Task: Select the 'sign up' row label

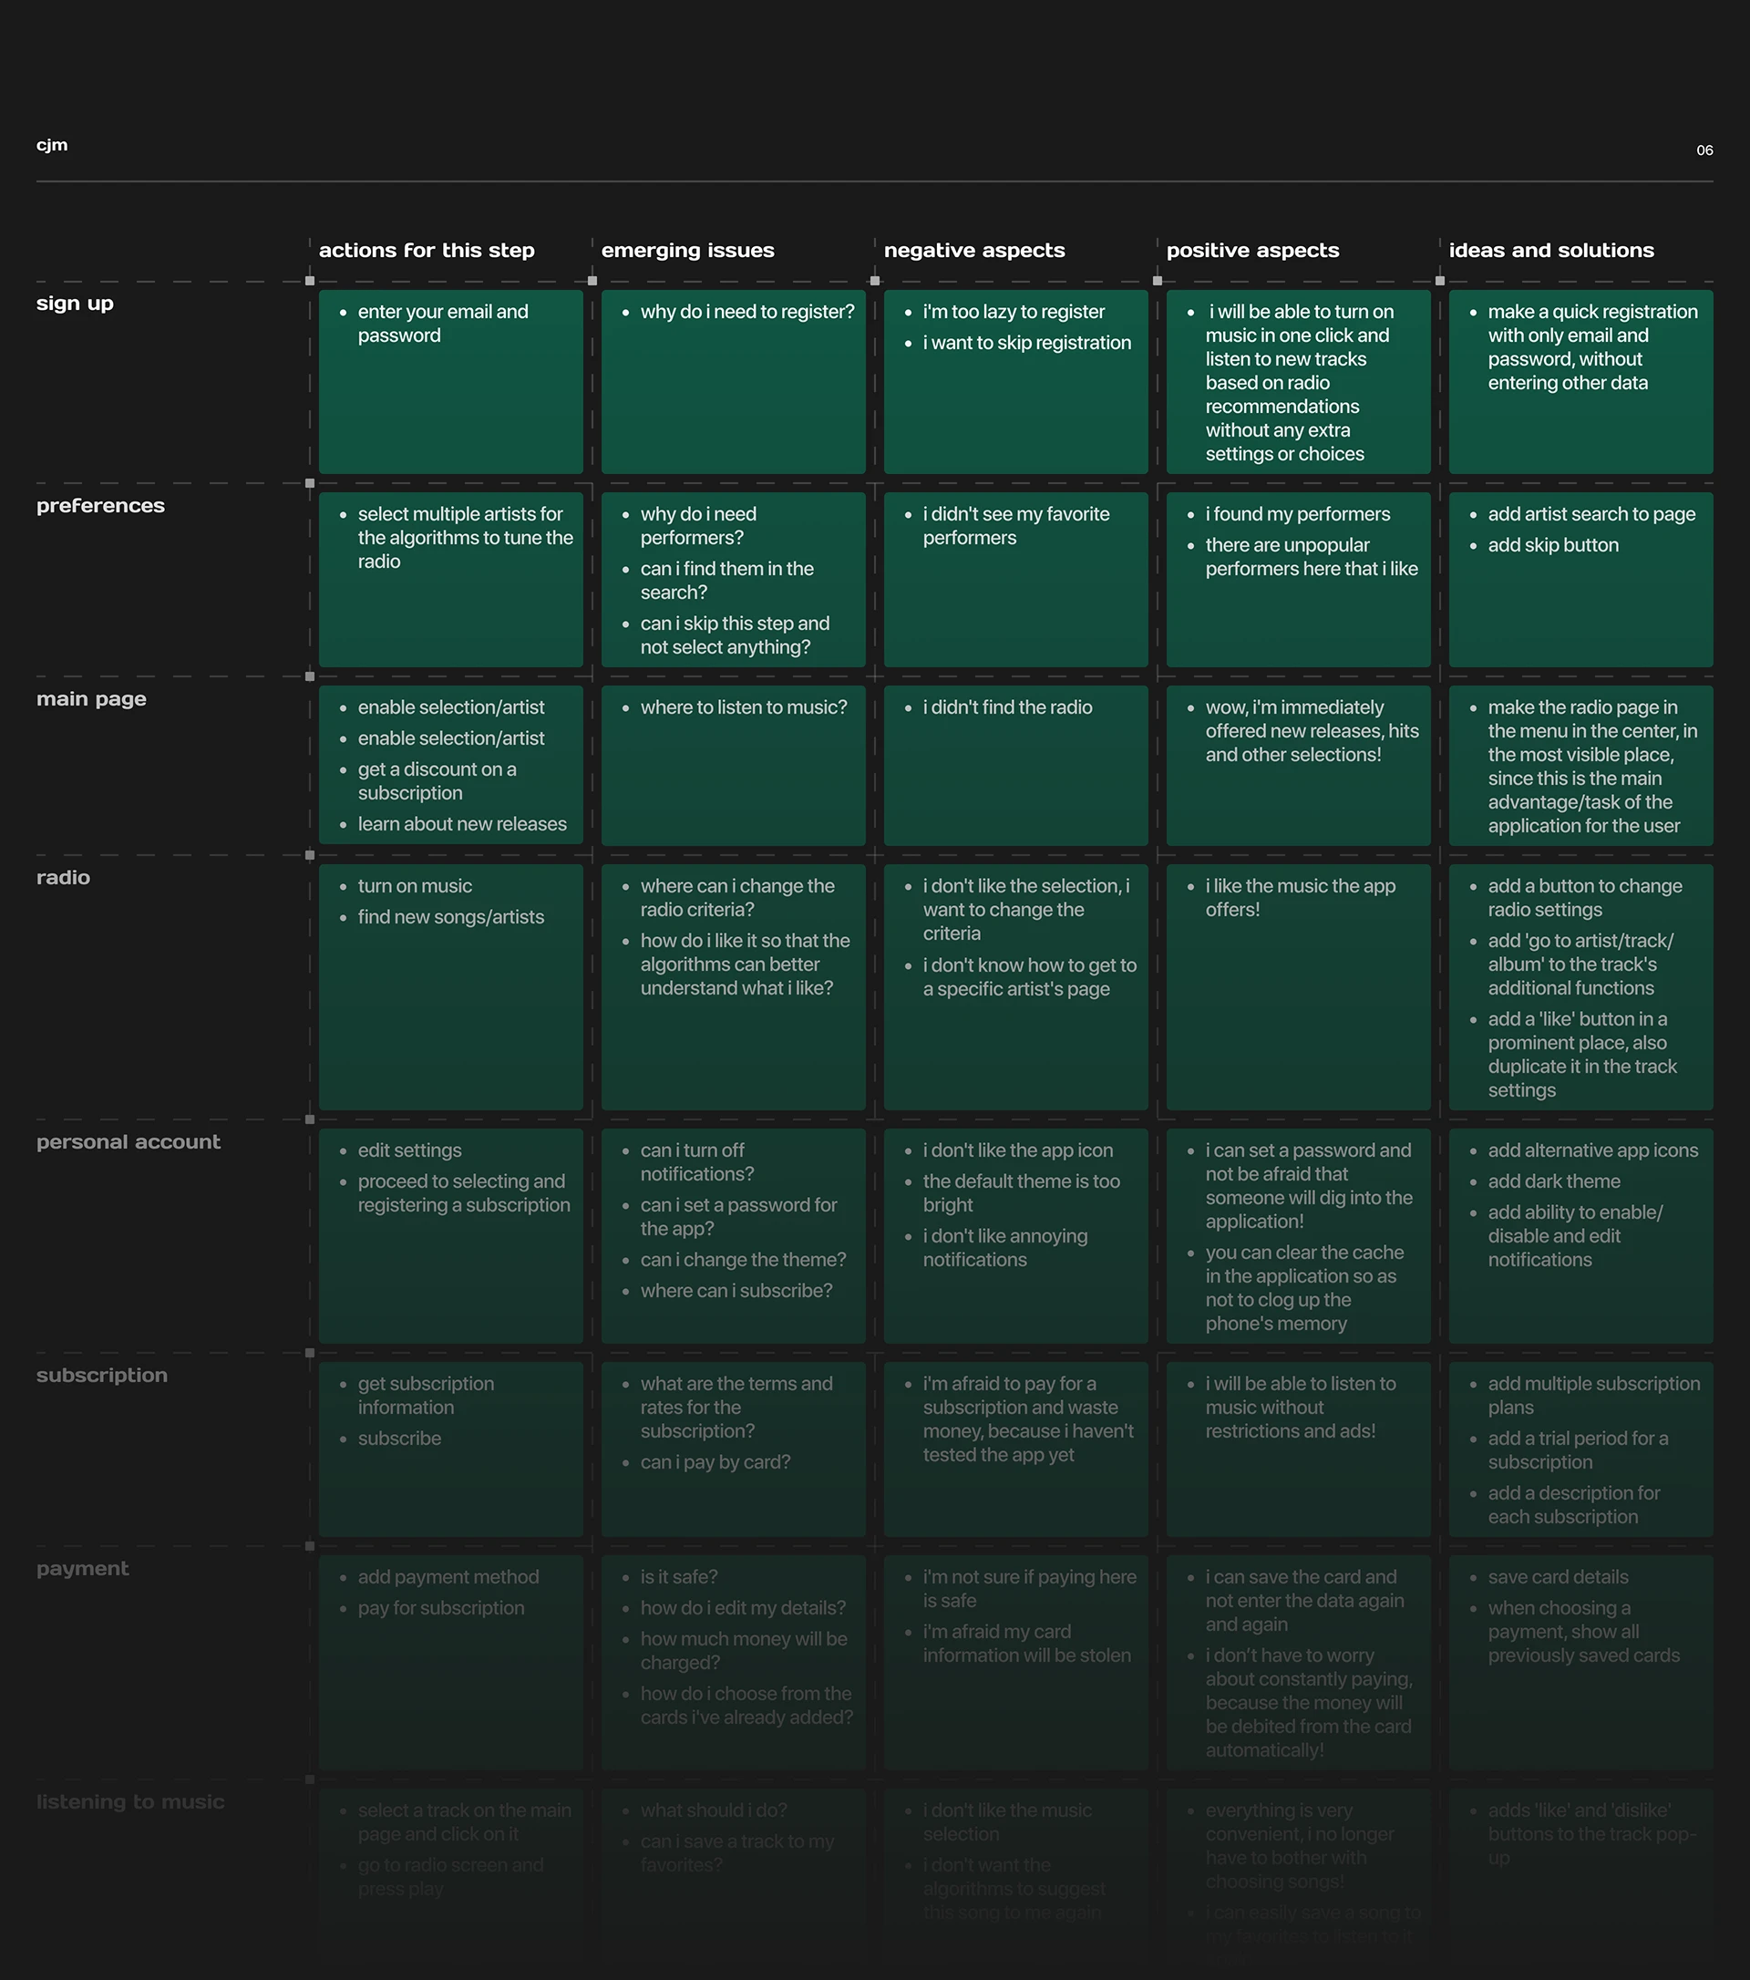Action: click(x=75, y=304)
